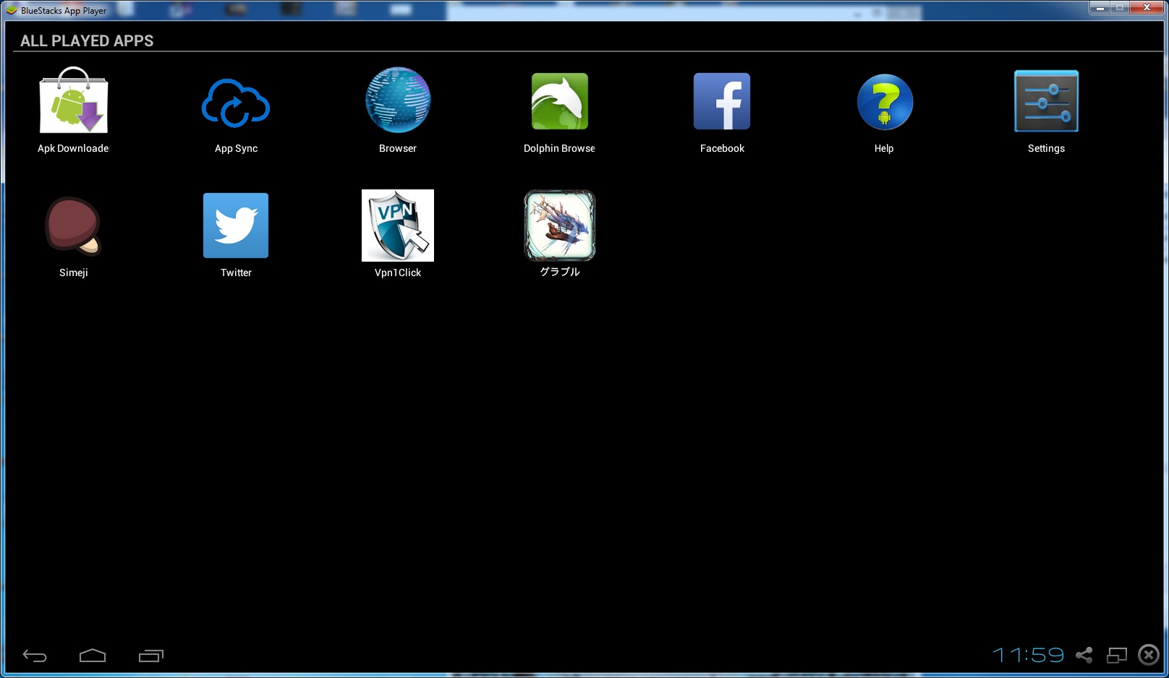Click the ALL PLAYED APPS heading

87,41
